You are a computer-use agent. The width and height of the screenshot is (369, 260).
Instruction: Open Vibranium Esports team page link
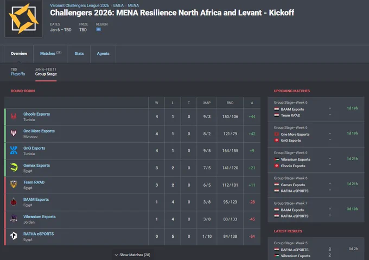(39, 217)
